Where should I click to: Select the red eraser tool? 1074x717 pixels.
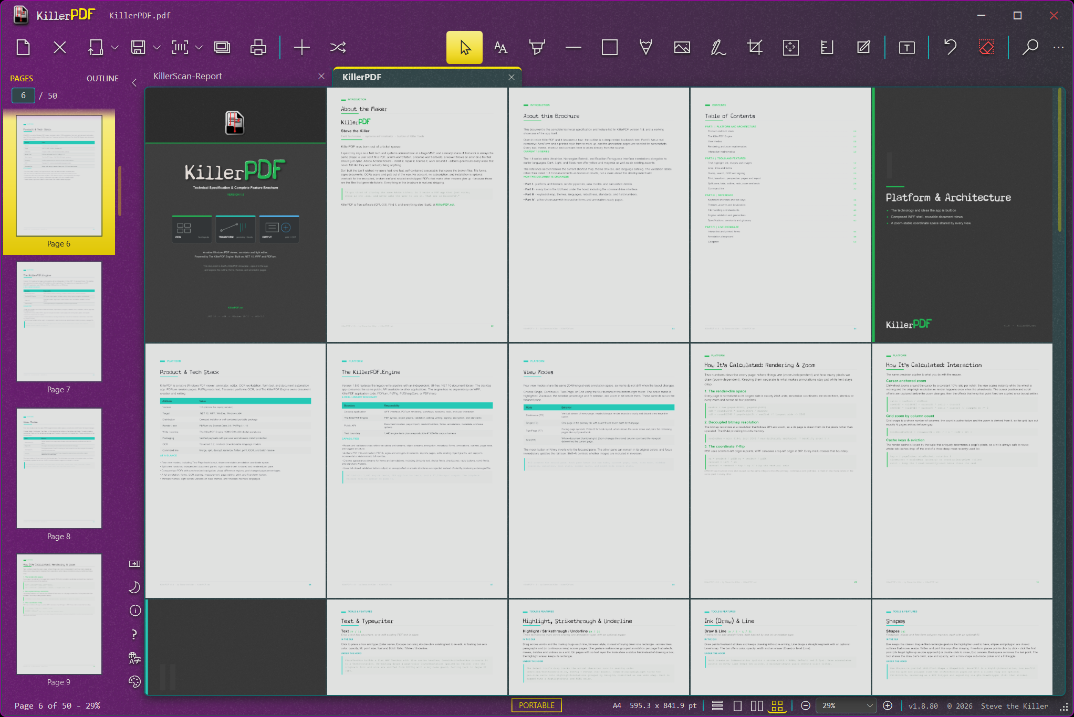(986, 48)
